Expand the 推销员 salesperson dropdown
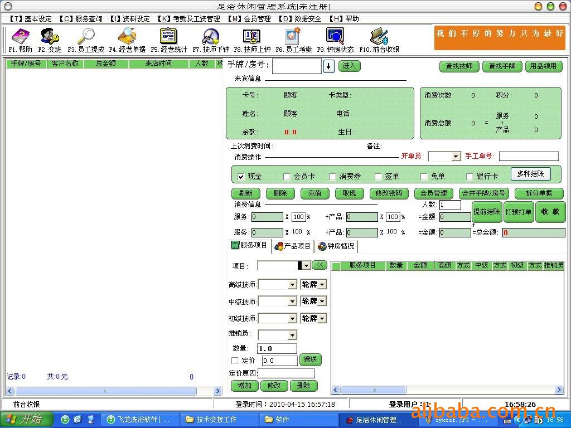This screenshot has width=571, height=428. pyautogui.click(x=292, y=335)
